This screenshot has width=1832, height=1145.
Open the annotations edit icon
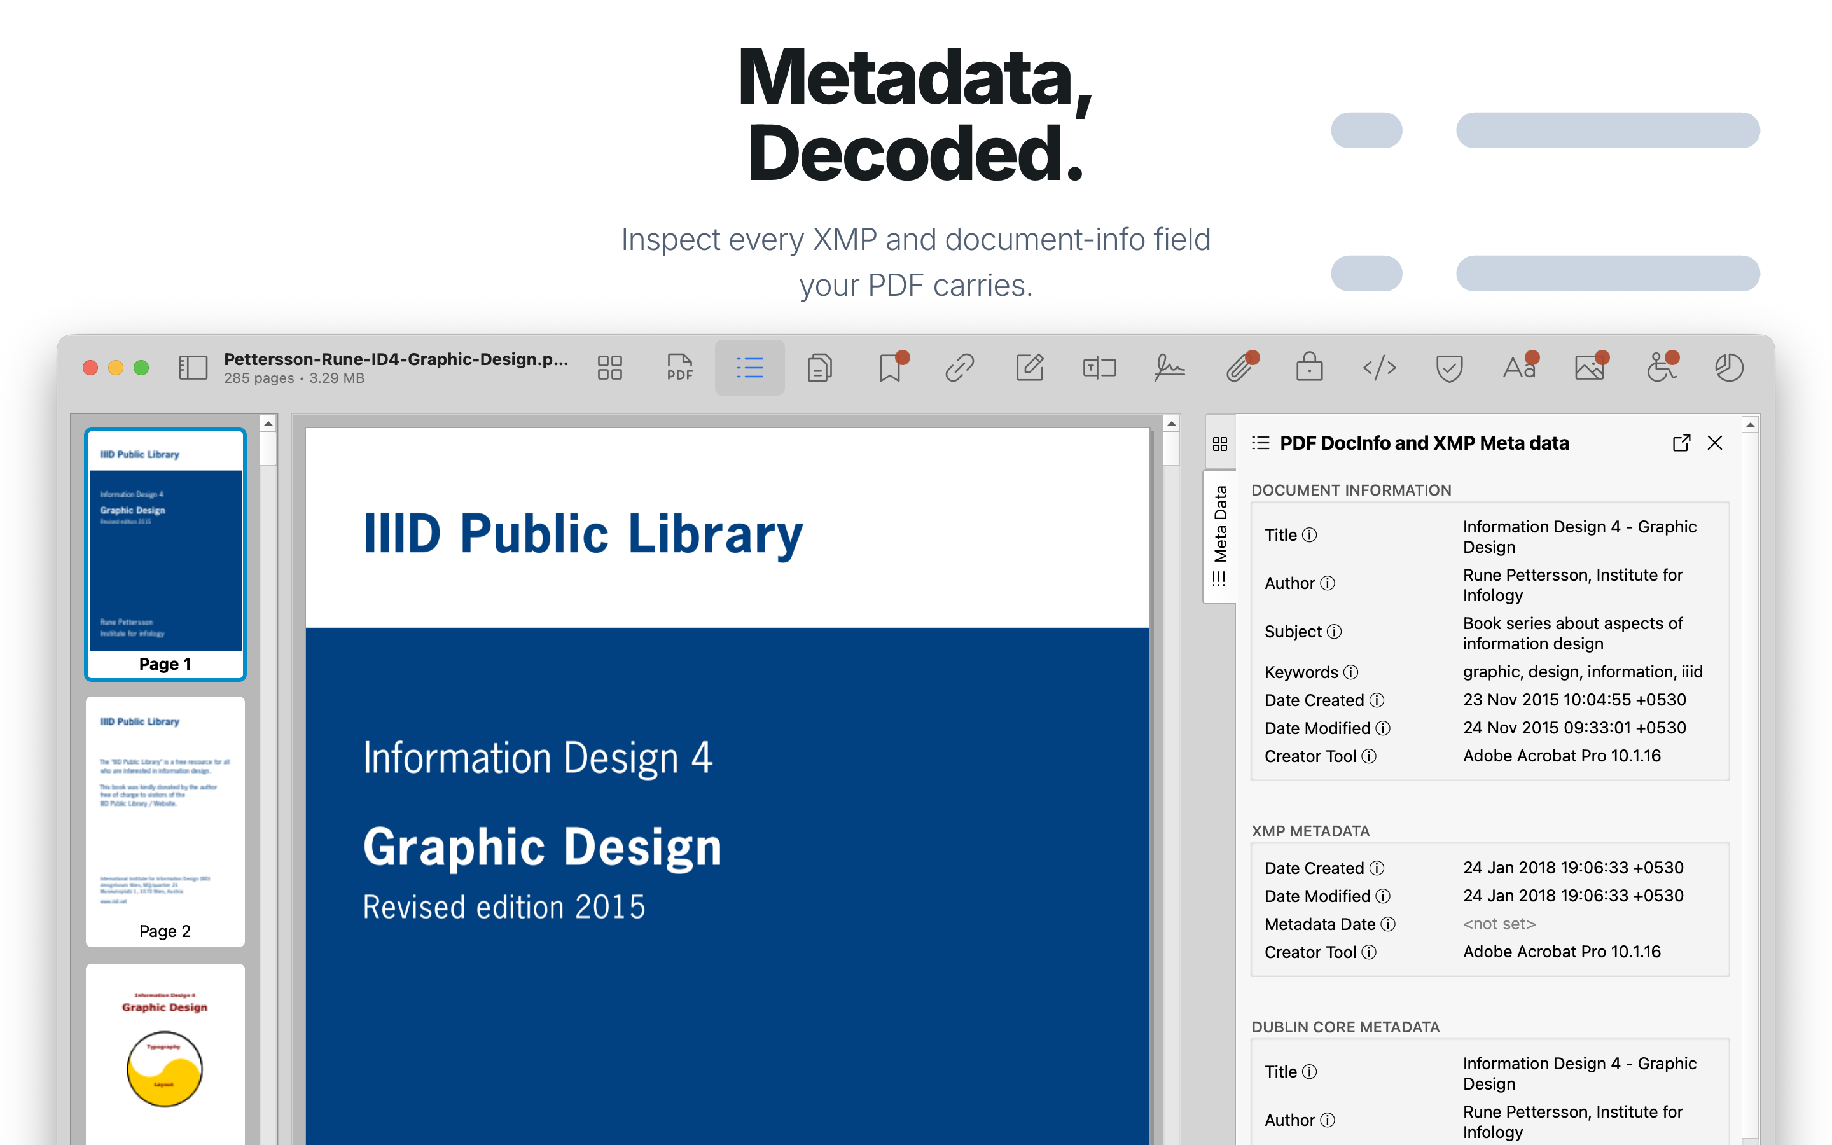coord(1030,368)
